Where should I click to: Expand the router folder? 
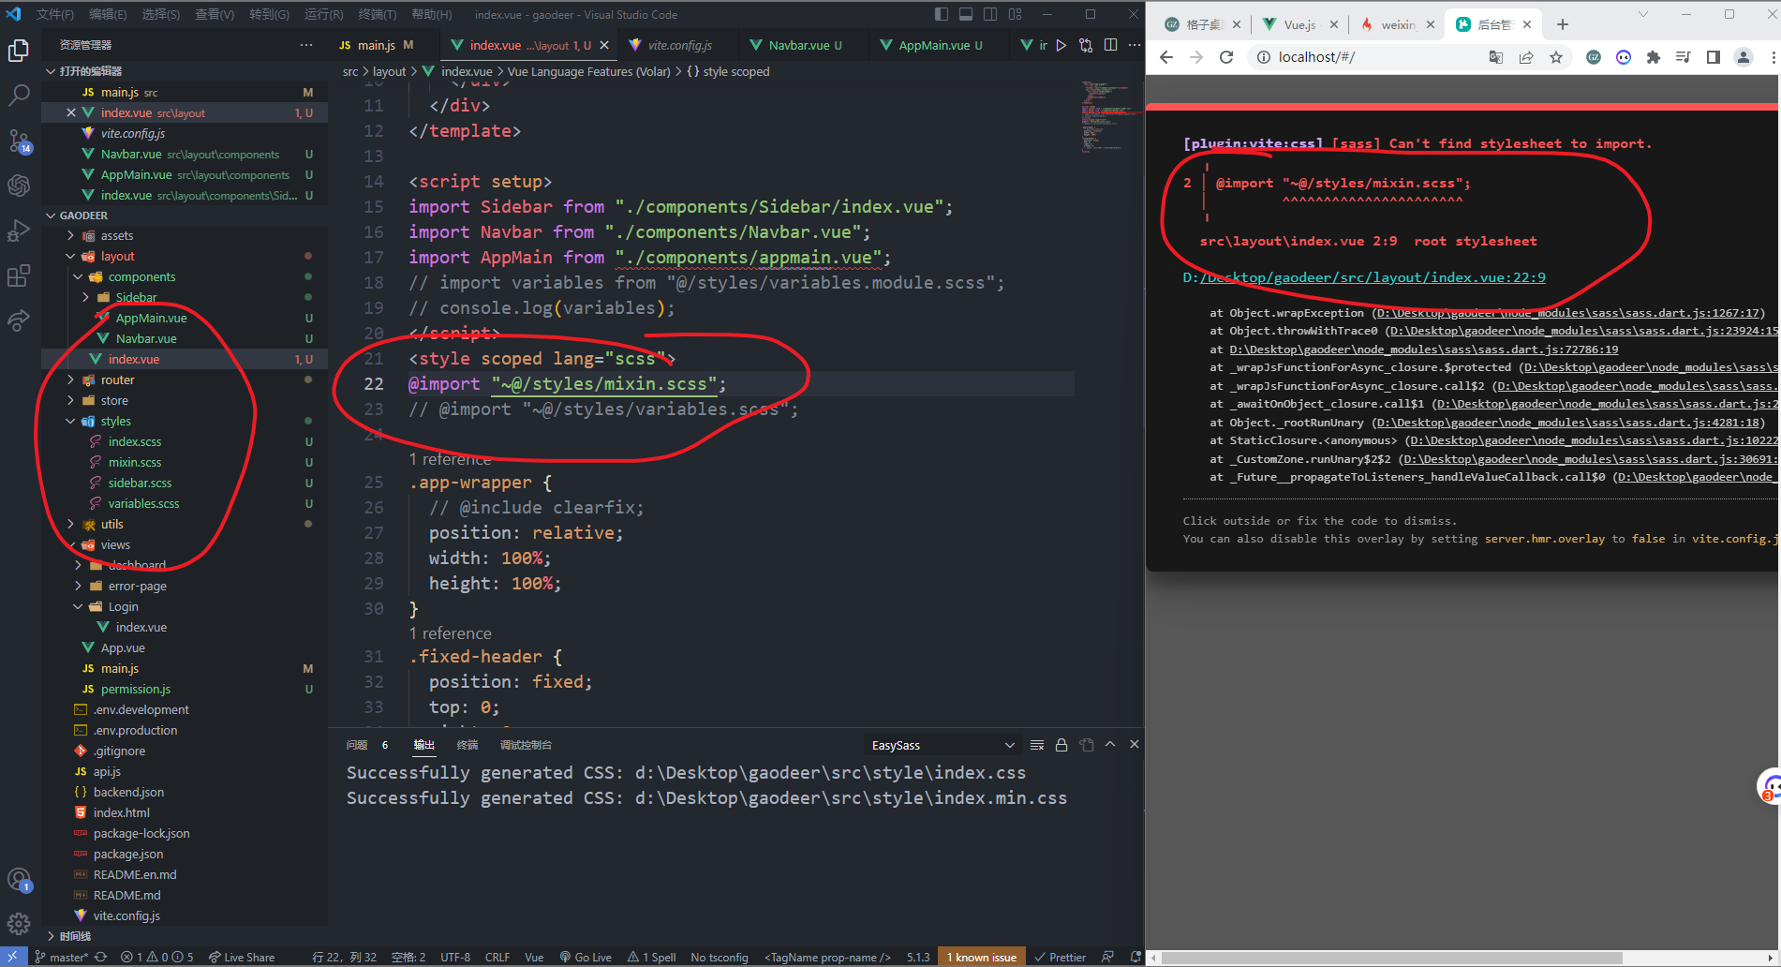[70, 380]
